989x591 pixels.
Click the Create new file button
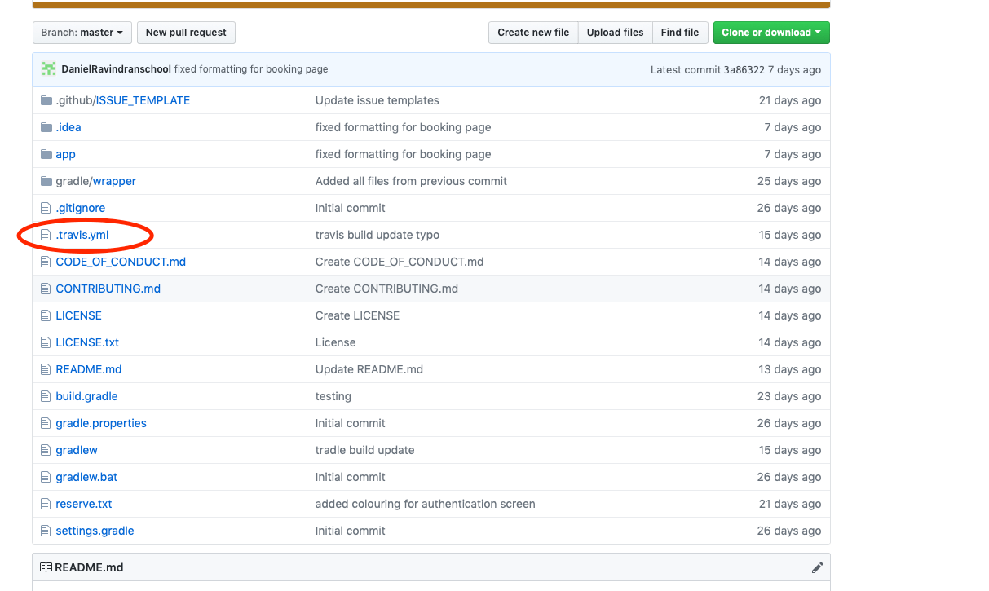(x=532, y=33)
